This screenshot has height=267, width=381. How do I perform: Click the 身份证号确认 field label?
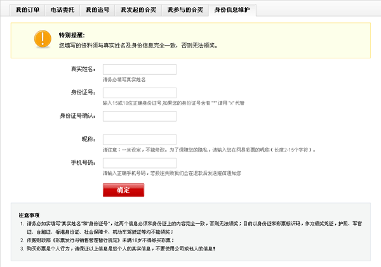pyautogui.click(x=77, y=116)
